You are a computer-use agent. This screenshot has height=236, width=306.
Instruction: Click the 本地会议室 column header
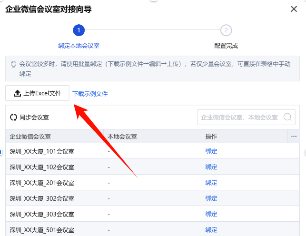pos(122,137)
